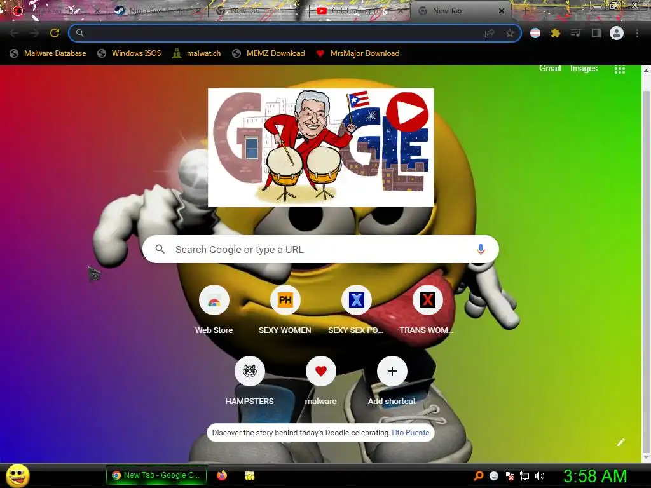This screenshot has width=651, height=488.
Task: Switch to the Steam Ninja Kiwi tab
Action: pyautogui.click(x=158, y=11)
